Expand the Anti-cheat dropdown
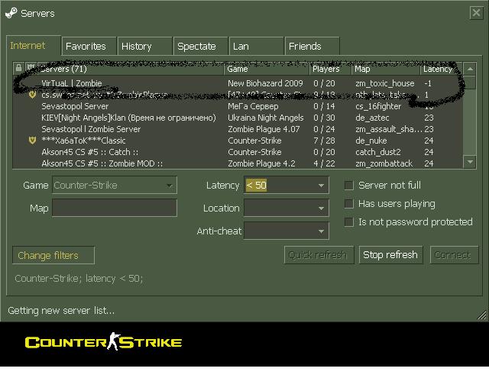 coord(286,231)
